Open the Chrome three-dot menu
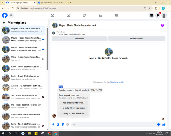This screenshot has width=171, height=136. pyautogui.click(x=168, y=8)
